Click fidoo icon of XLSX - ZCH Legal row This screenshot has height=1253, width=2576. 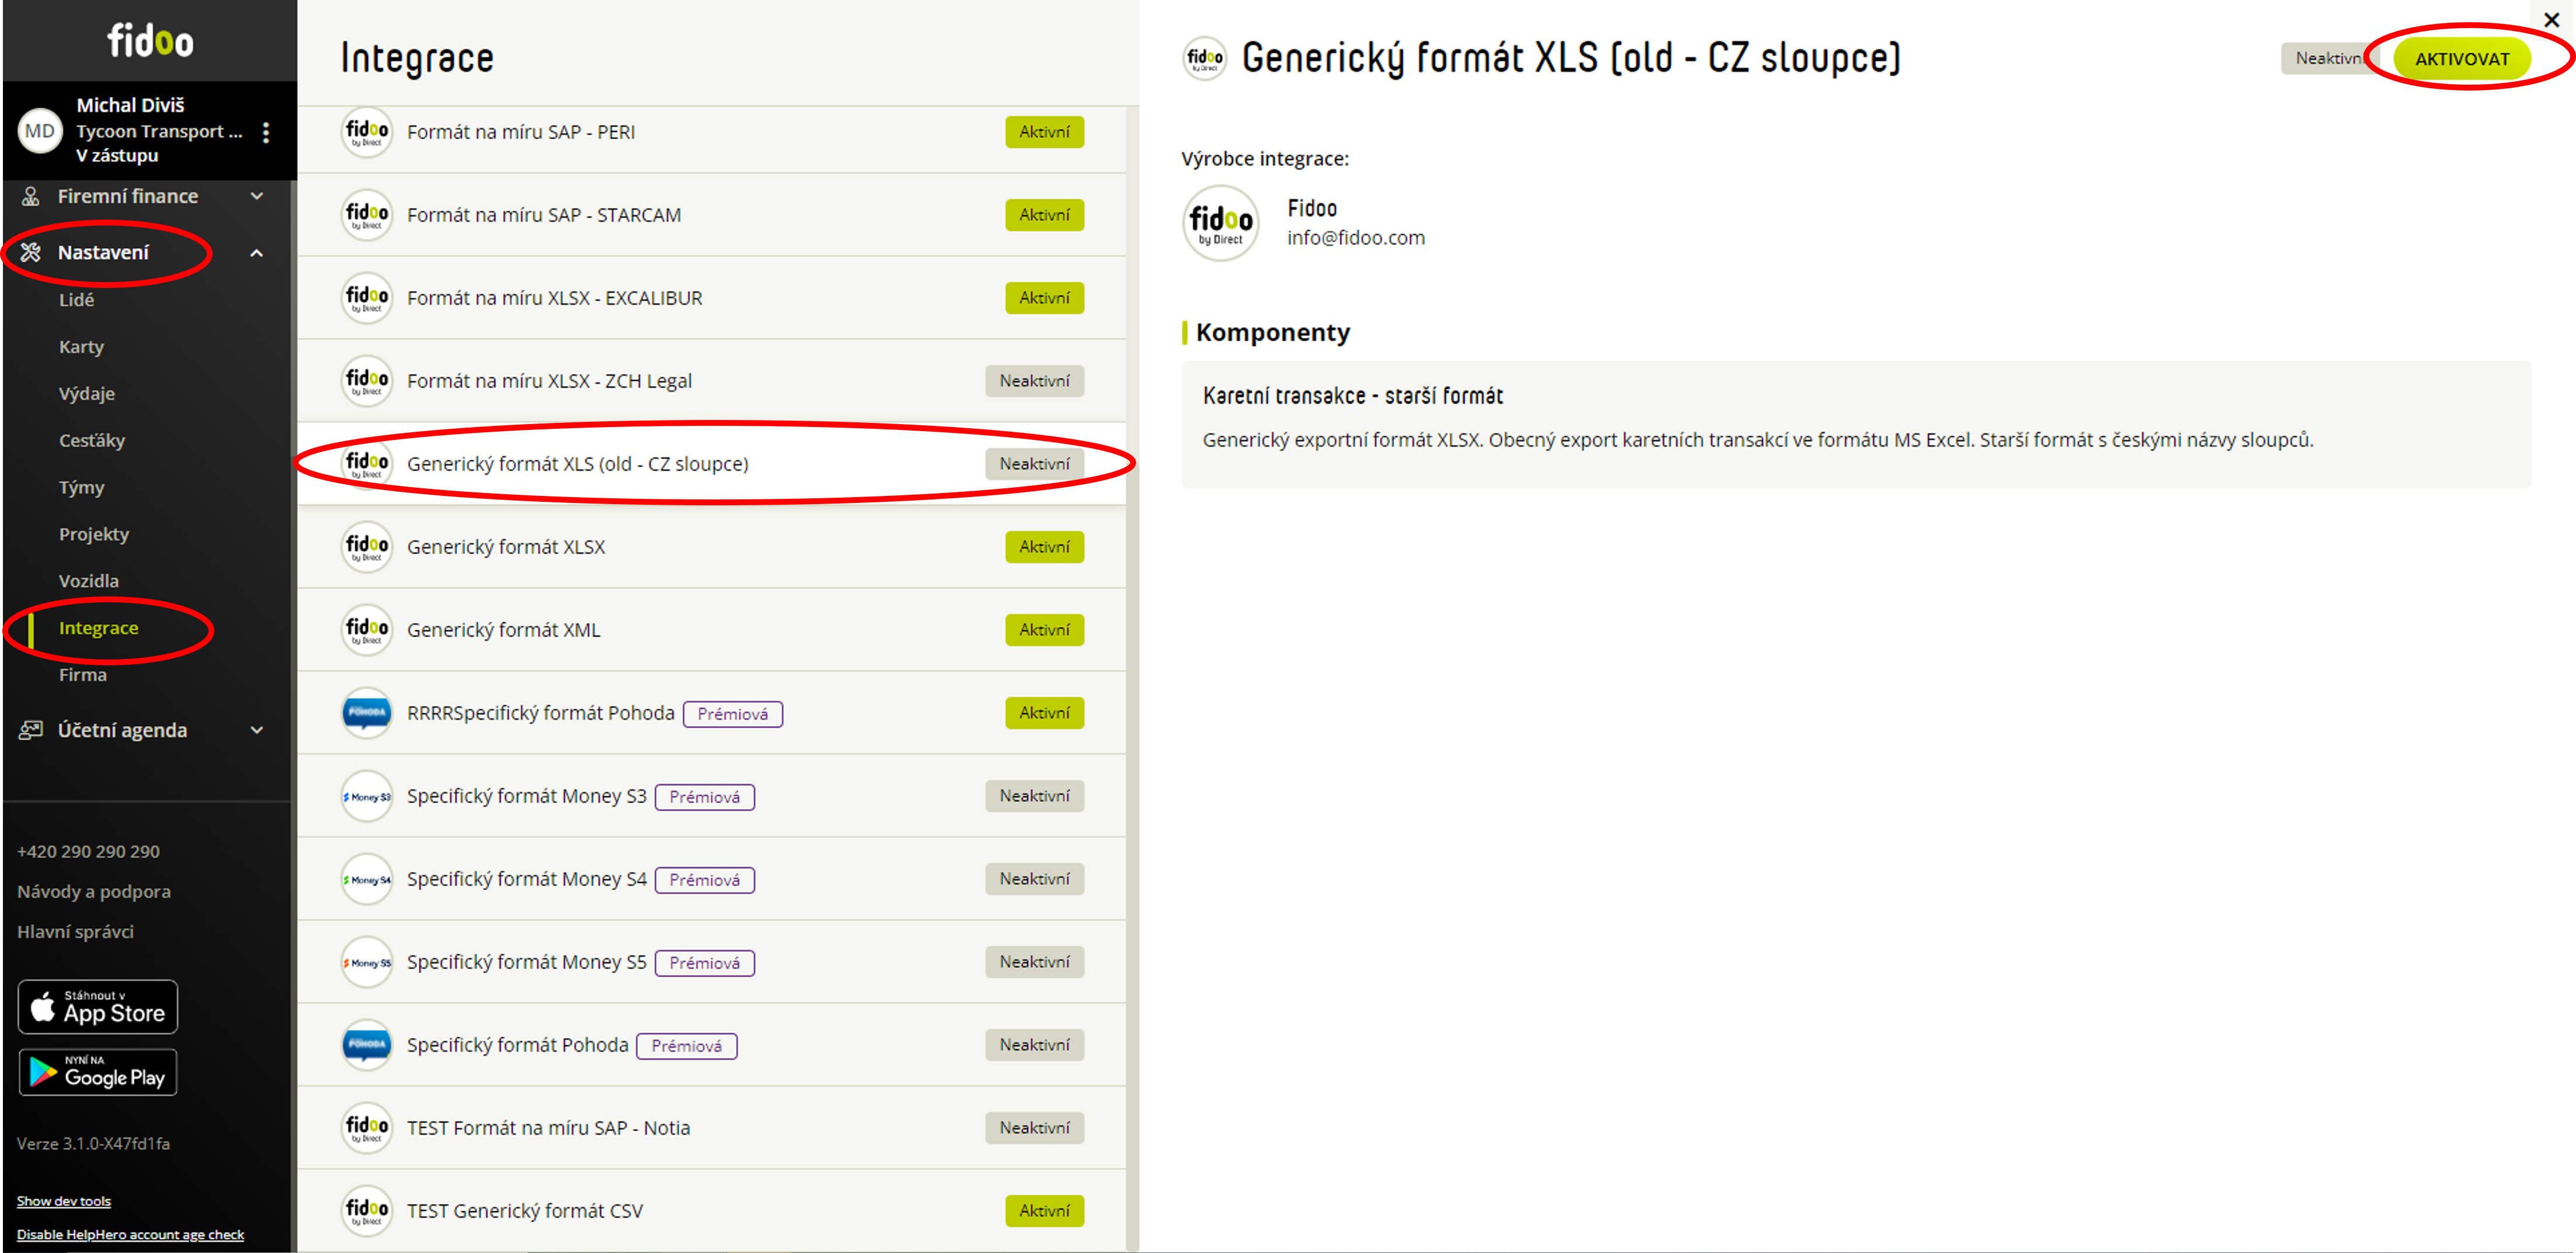pos(367,381)
